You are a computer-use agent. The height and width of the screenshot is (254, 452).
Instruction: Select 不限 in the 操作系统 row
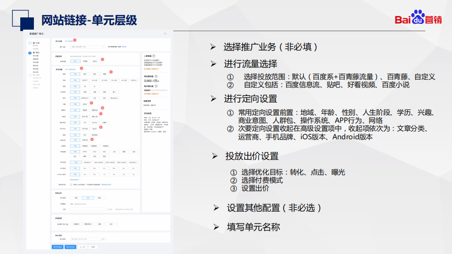point(75,123)
